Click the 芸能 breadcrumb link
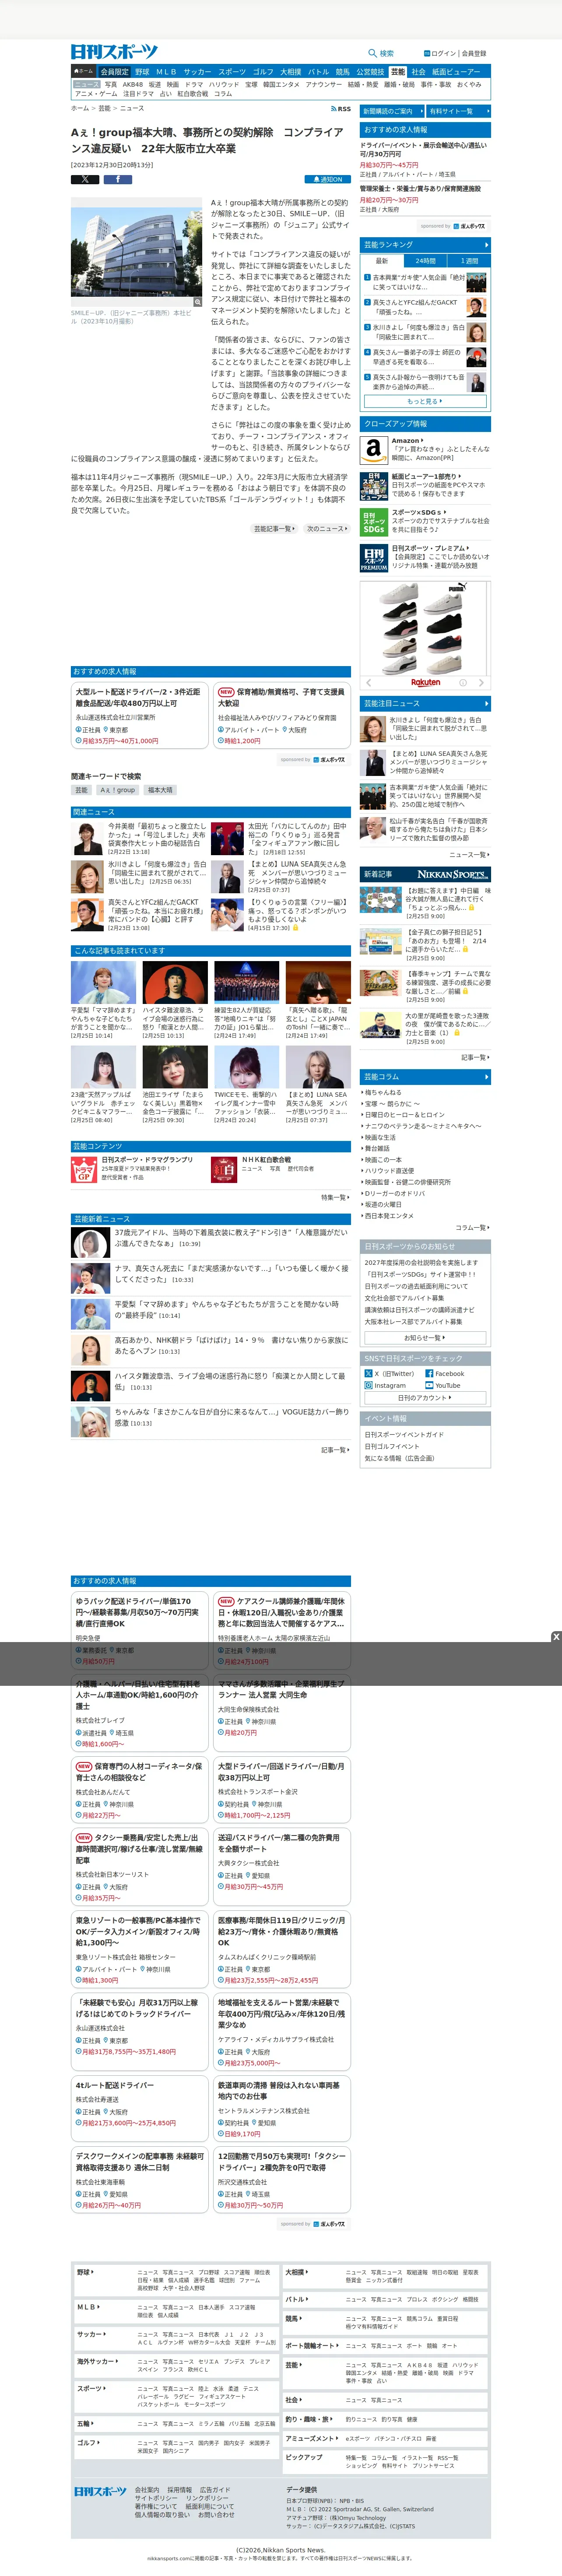The image size is (562, 2576). [x=104, y=108]
